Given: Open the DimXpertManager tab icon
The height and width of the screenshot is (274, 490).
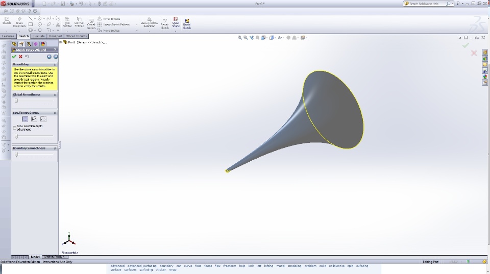Looking at the screenshot, I should point(36,44).
